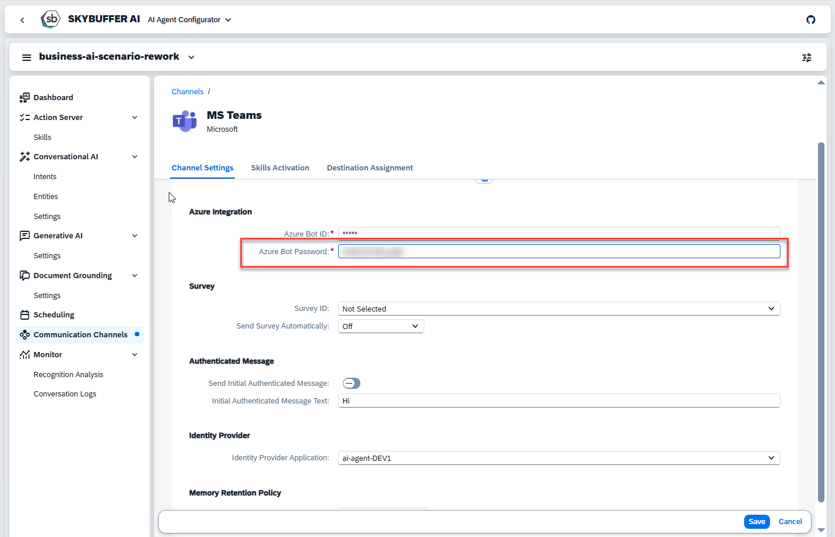Select the Channel Settings tab
Viewport: 835px width, 537px height.
[202, 167]
